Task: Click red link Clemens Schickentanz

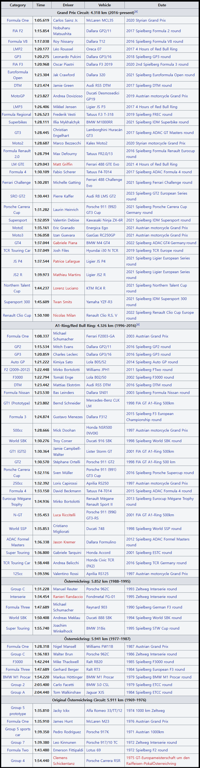Action: 64,761
